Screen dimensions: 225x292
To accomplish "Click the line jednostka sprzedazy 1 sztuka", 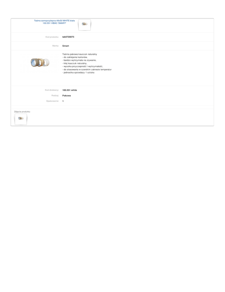I will pos(78,73).
